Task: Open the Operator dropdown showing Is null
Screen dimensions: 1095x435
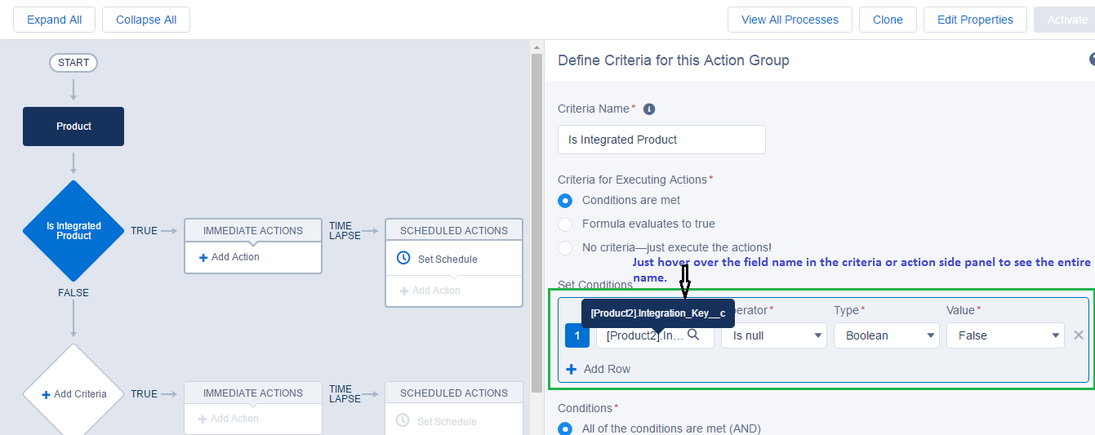Action: pos(773,335)
